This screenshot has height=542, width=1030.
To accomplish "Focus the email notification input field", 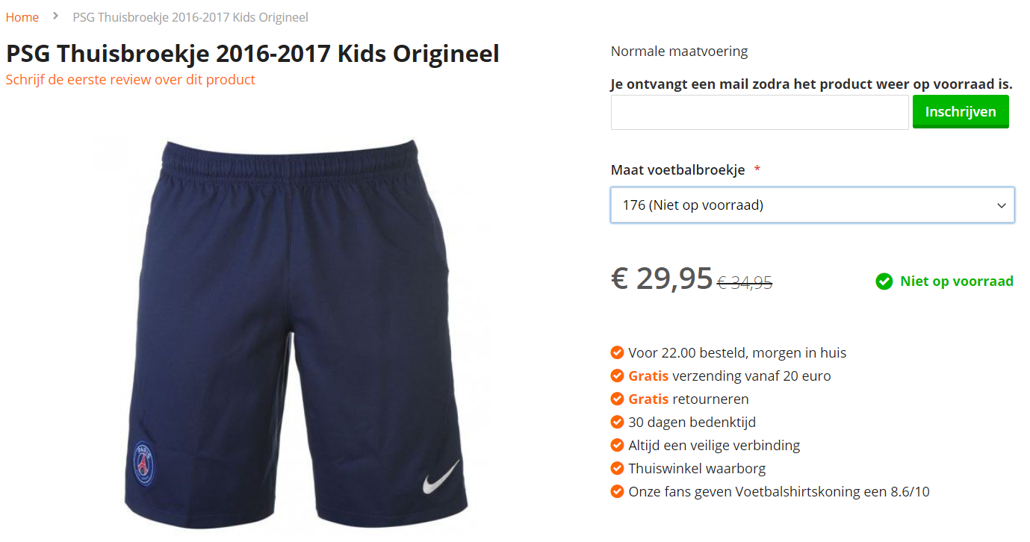I will click(x=760, y=112).
